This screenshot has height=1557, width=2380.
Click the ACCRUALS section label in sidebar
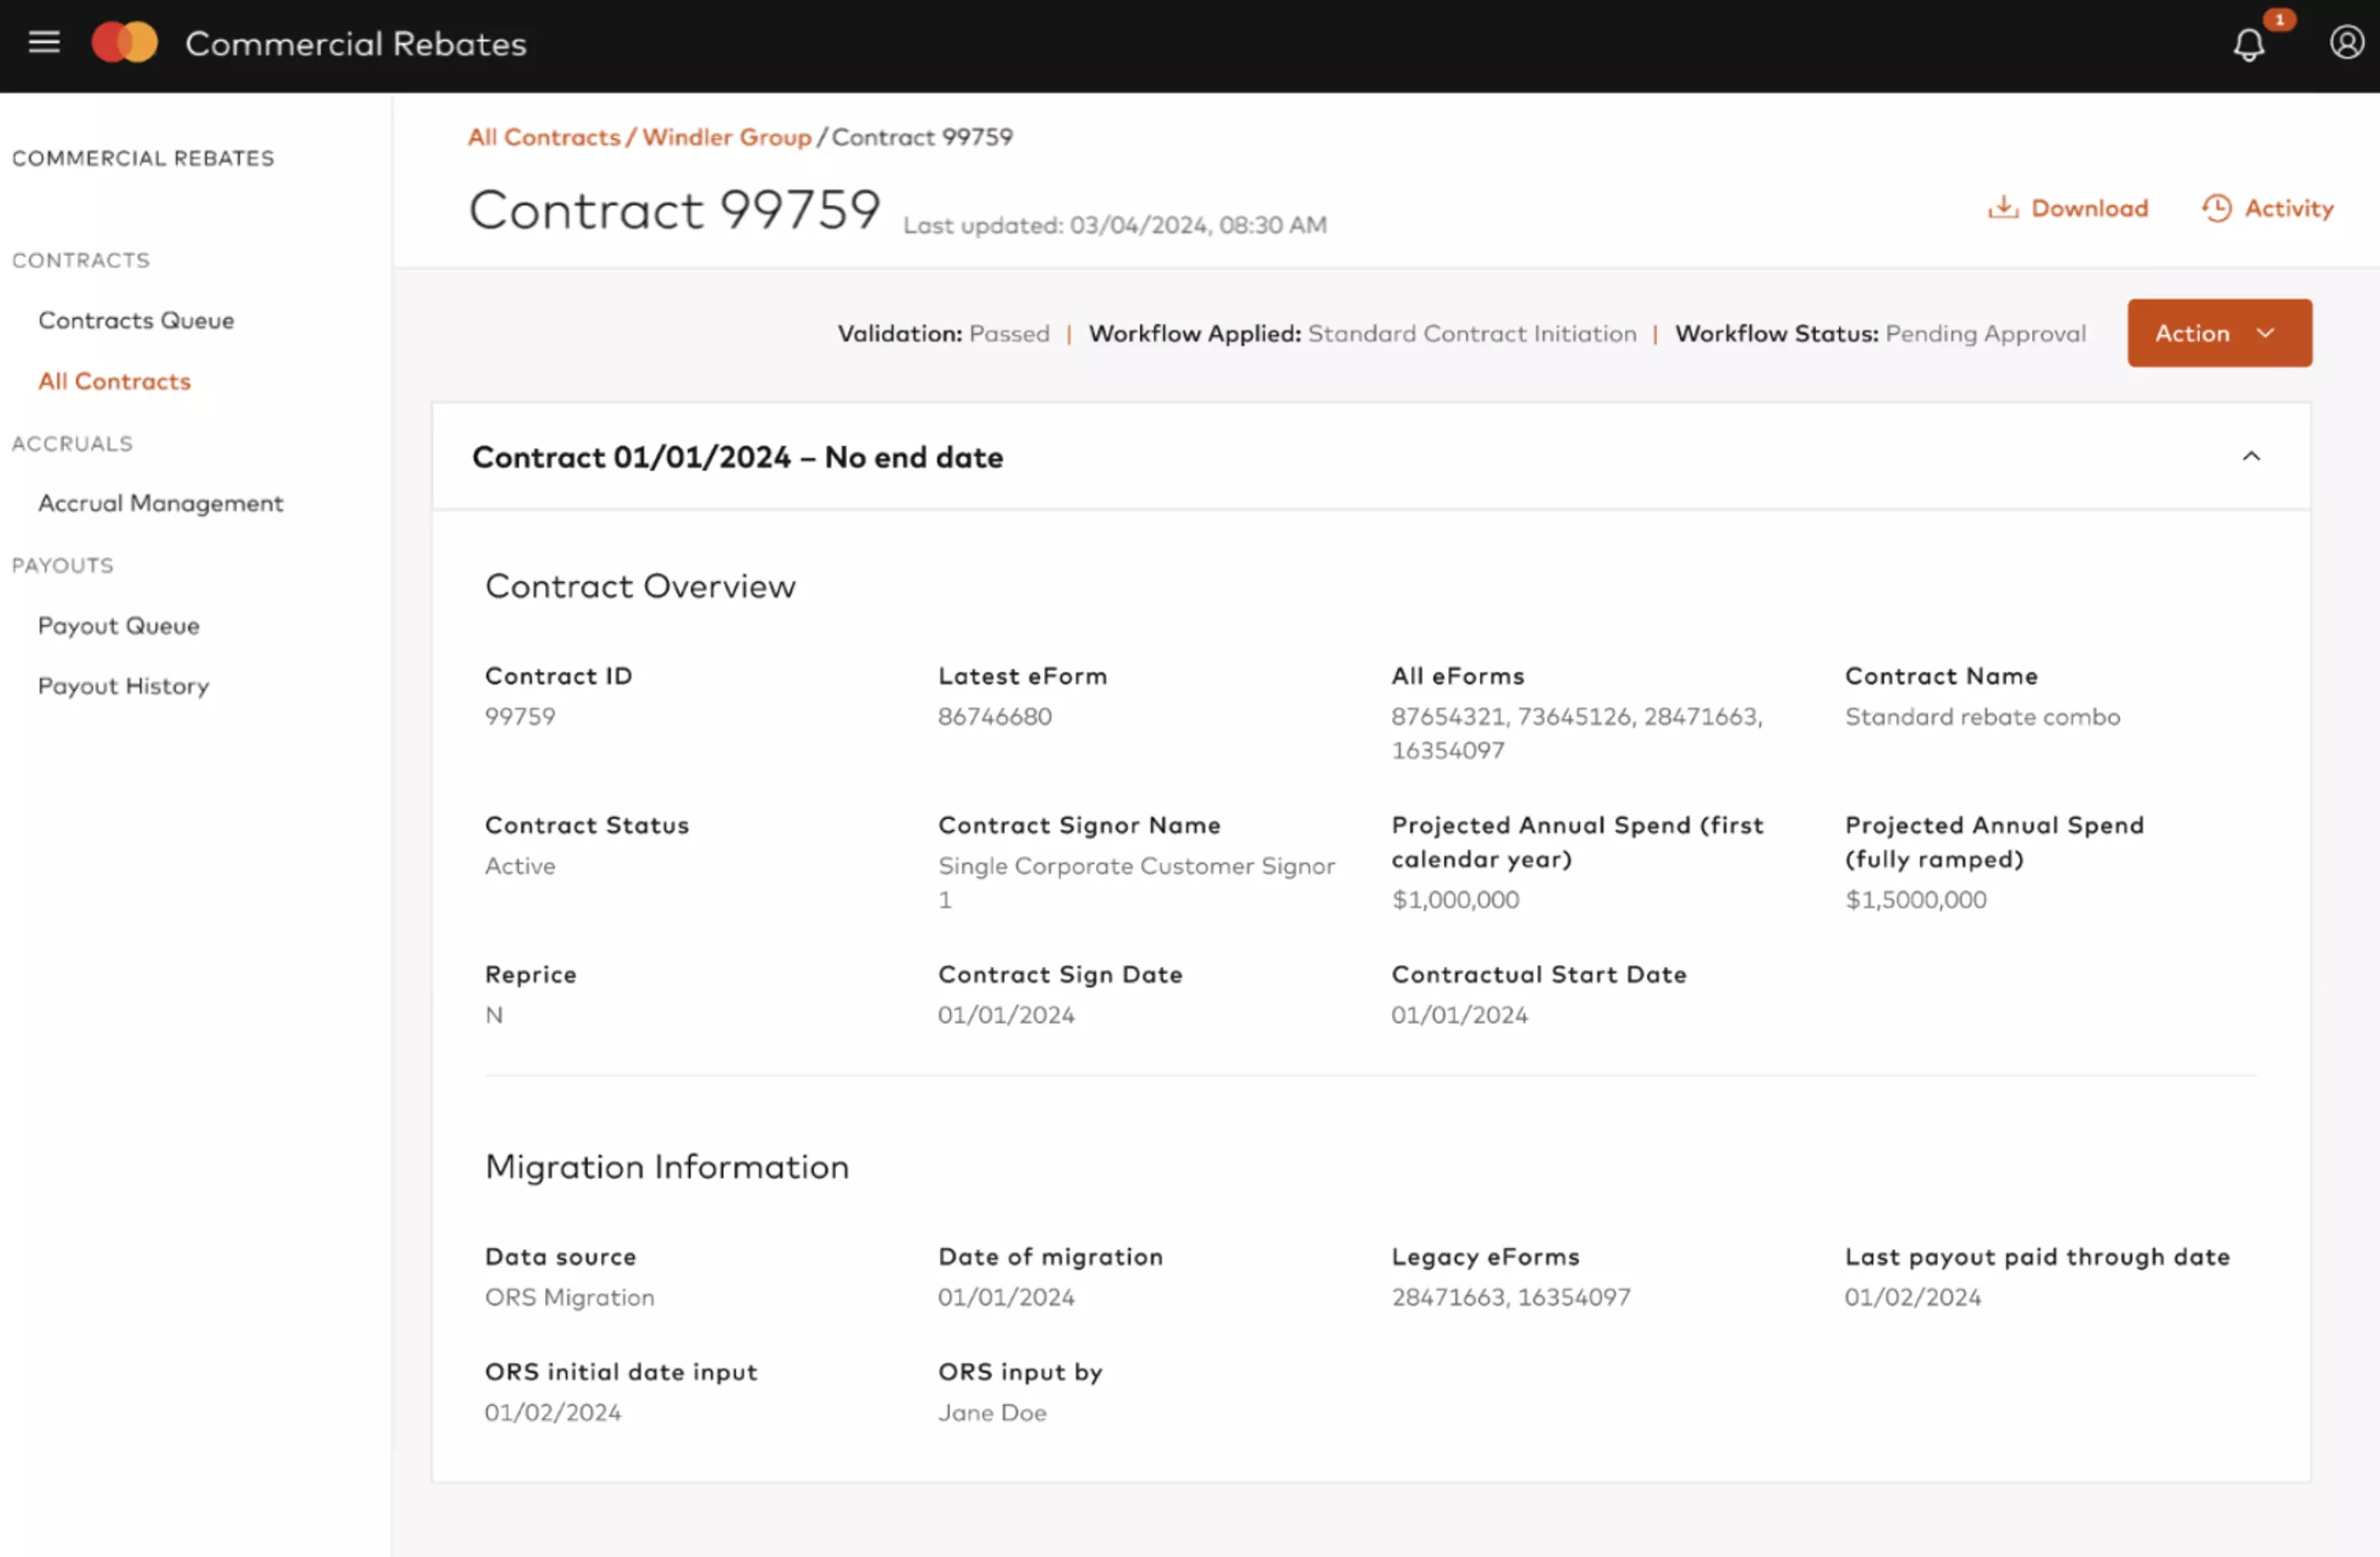pyautogui.click(x=72, y=443)
